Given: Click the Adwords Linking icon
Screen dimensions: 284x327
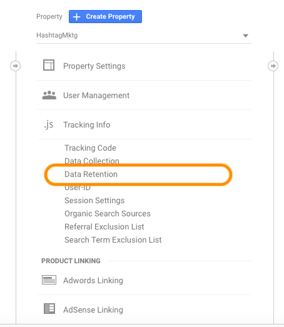Looking at the screenshot, I should coord(49,280).
